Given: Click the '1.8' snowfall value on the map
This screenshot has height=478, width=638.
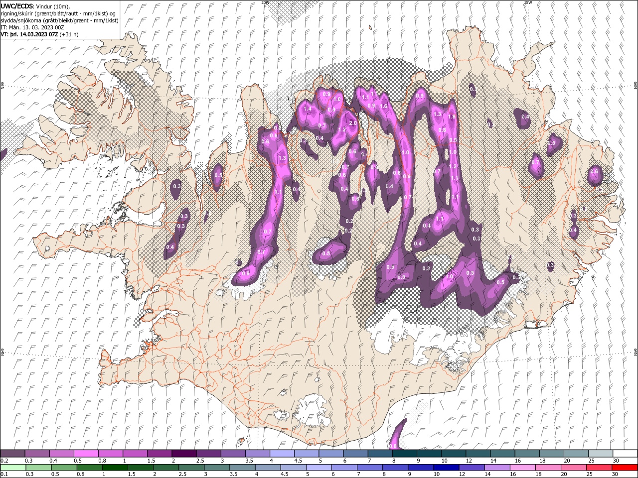Looking at the screenshot, I should [452, 117].
